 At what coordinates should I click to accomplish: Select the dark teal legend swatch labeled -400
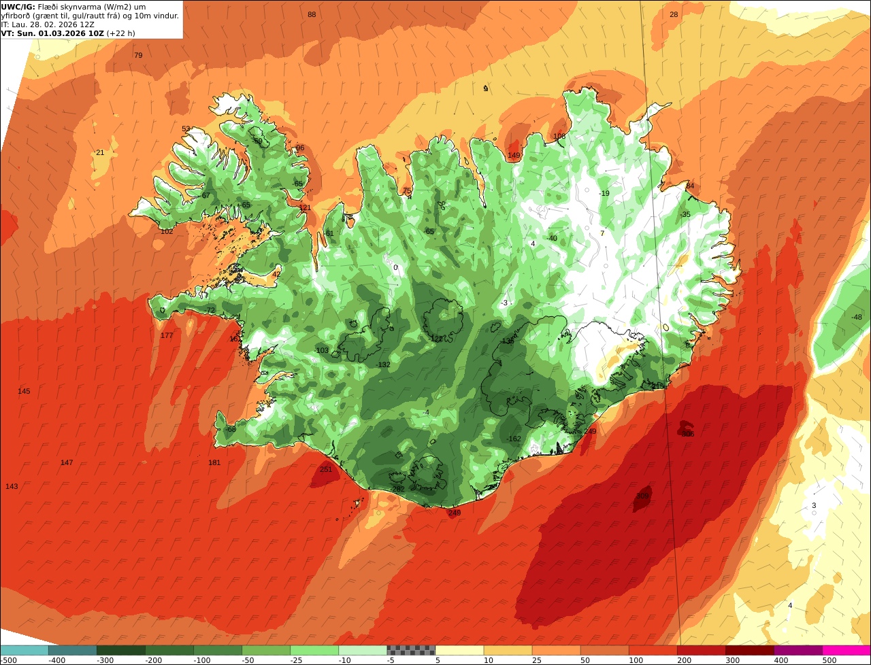click(73, 650)
